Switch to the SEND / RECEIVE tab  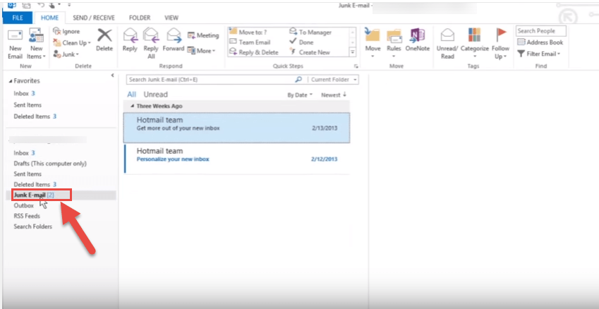94,18
